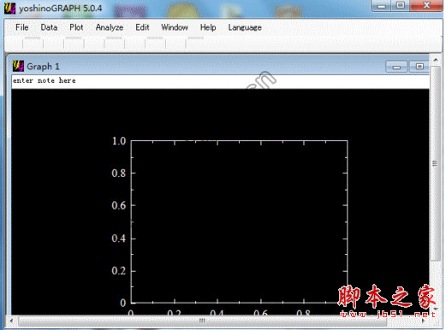446x330 pixels.
Task: Click the vertical scrollbar thumb
Action: (x=435, y=163)
